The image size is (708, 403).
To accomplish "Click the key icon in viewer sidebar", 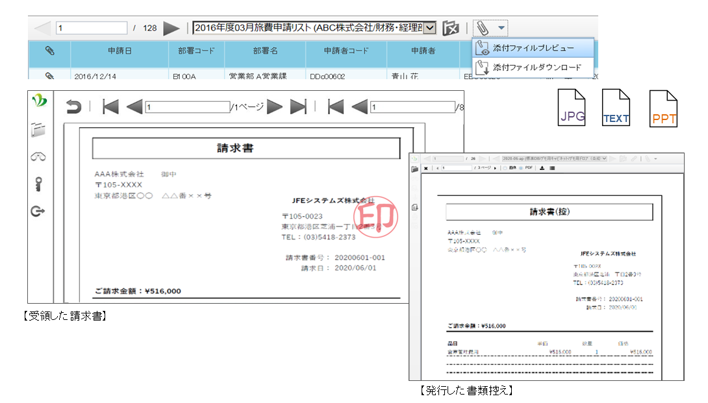I will pyautogui.click(x=38, y=184).
